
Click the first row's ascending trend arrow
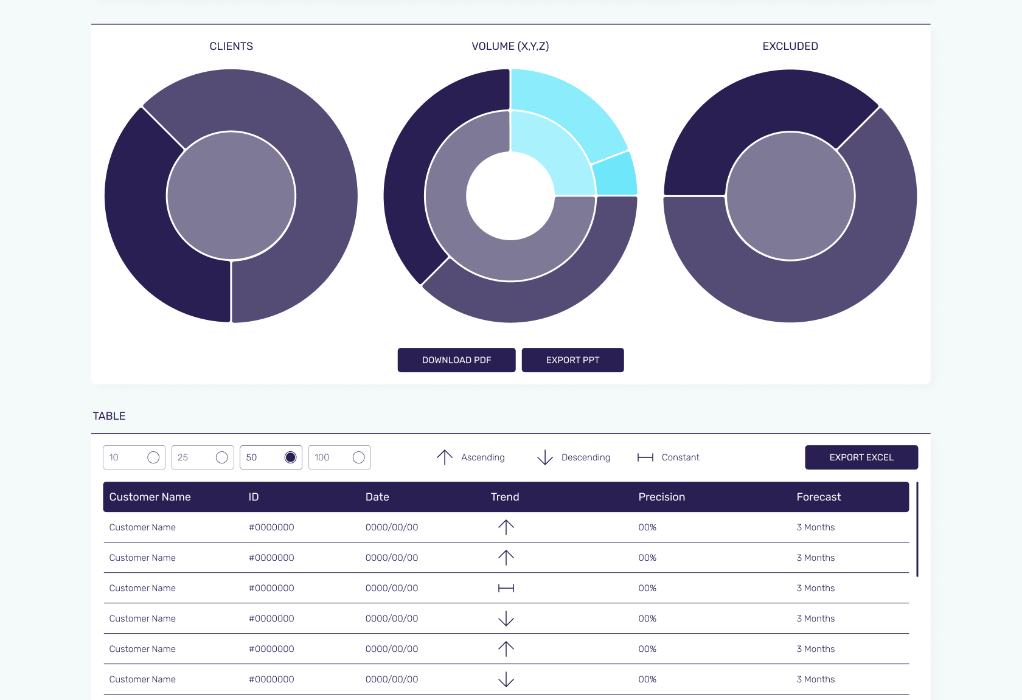click(x=506, y=527)
